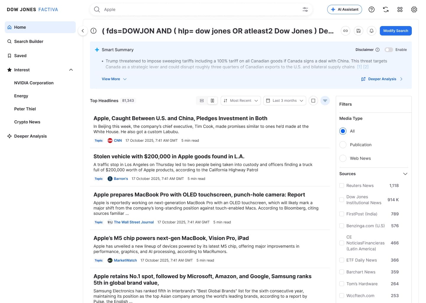Collapse the Interest sidebar section
The height and width of the screenshot is (303, 426).
coord(71,70)
